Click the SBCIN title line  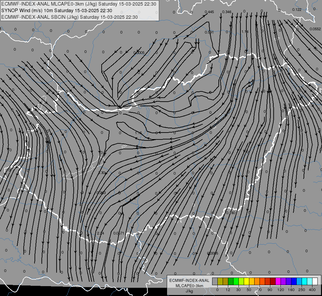[69, 17]
